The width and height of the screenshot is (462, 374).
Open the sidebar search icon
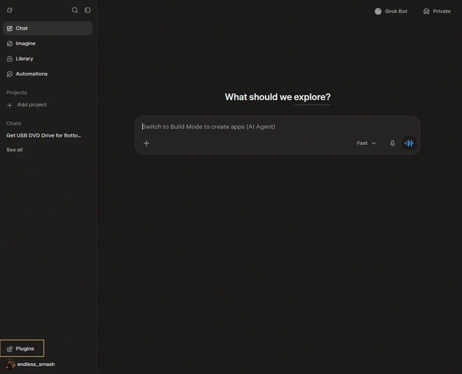point(75,10)
